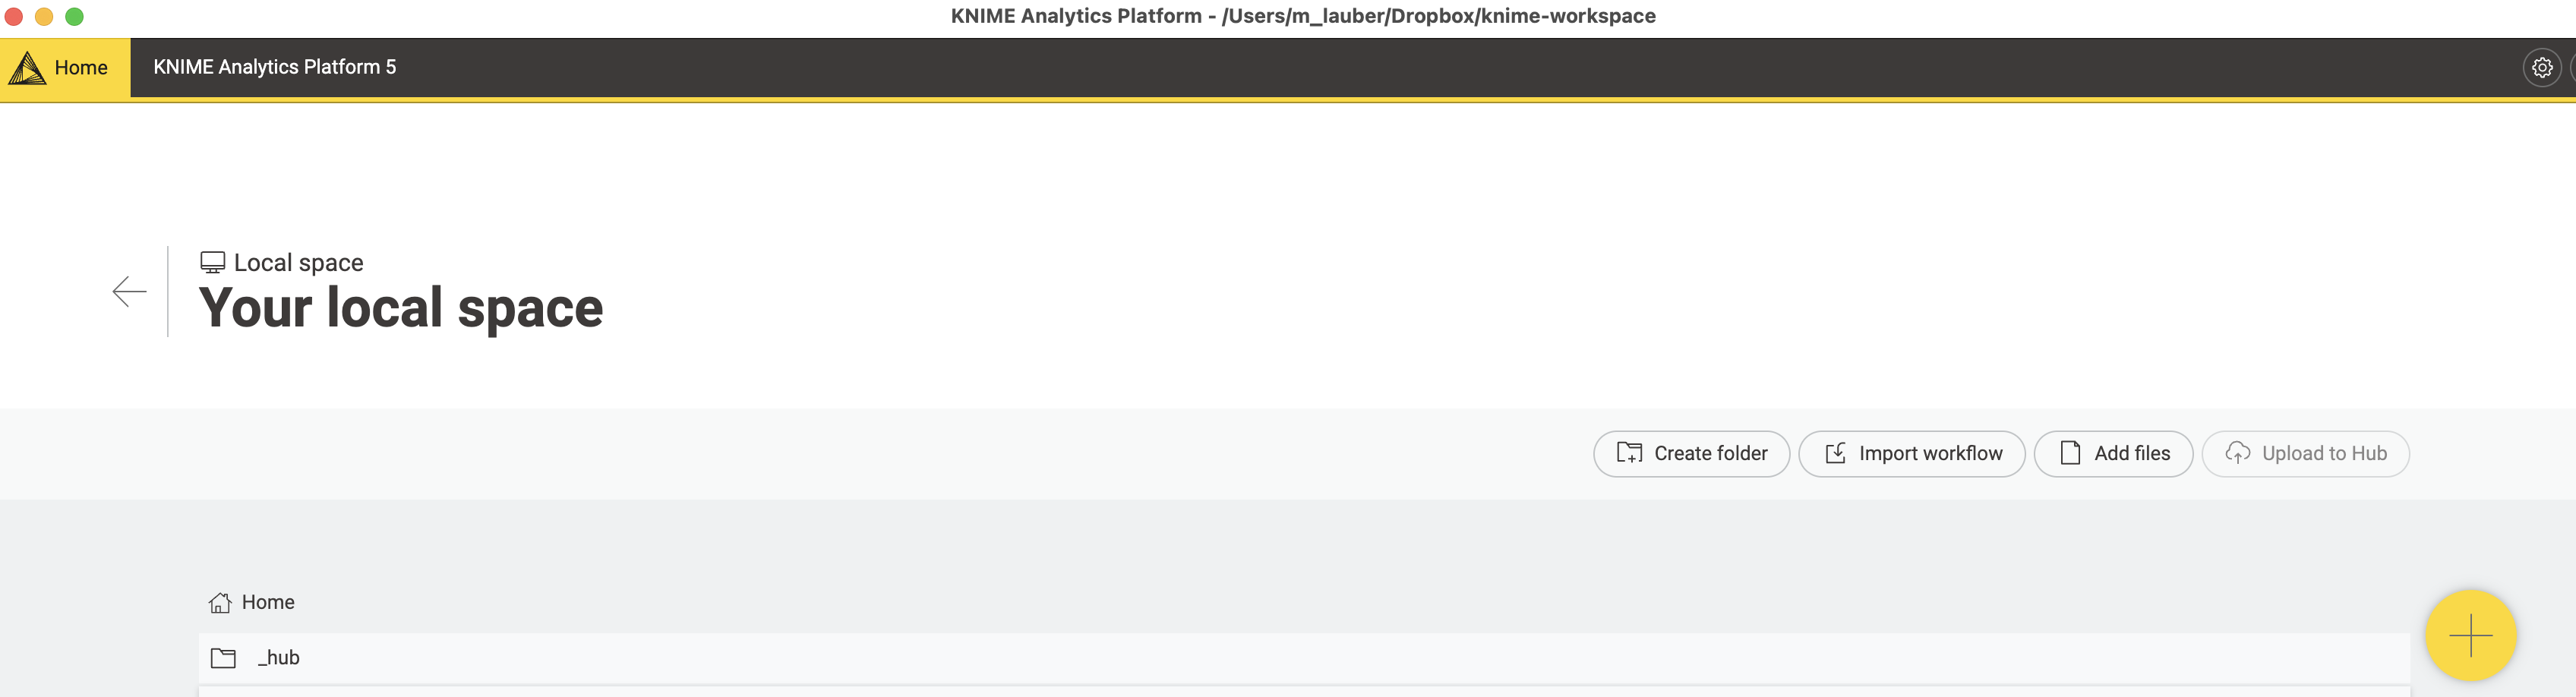Maximize window with the green button
The height and width of the screenshot is (697, 2576).
click(74, 16)
